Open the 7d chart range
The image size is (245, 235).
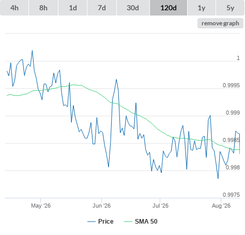(x=102, y=8)
